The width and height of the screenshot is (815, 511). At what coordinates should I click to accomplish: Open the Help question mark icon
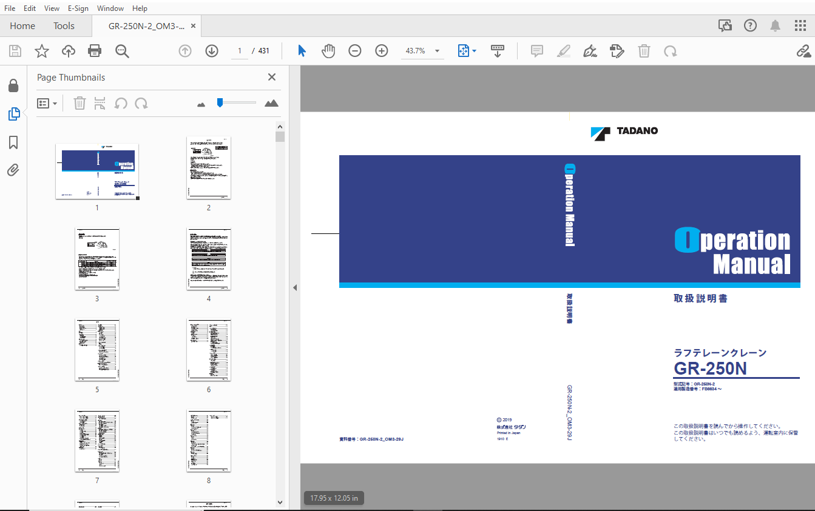click(x=751, y=25)
